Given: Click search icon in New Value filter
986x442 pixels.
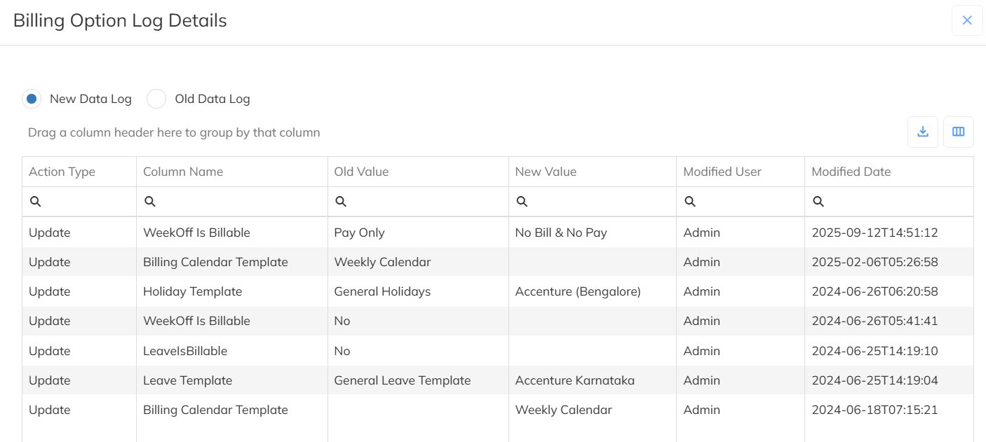Looking at the screenshot, I should 522,202.
